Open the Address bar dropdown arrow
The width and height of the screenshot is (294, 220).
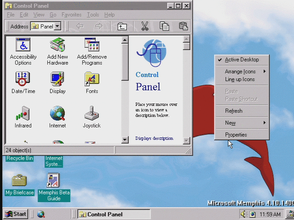tap(58, 26)
